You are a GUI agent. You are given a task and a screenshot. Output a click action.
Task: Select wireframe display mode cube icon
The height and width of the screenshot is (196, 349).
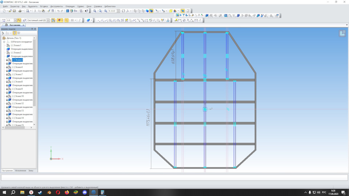pyautogui.click(x=135, y=11)
